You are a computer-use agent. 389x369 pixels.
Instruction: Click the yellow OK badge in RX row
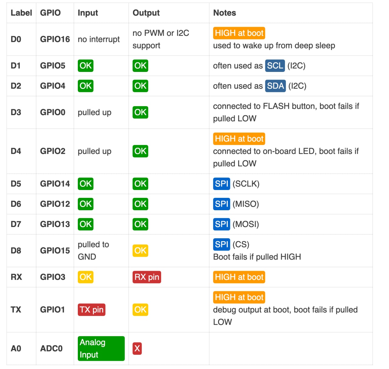85,277
